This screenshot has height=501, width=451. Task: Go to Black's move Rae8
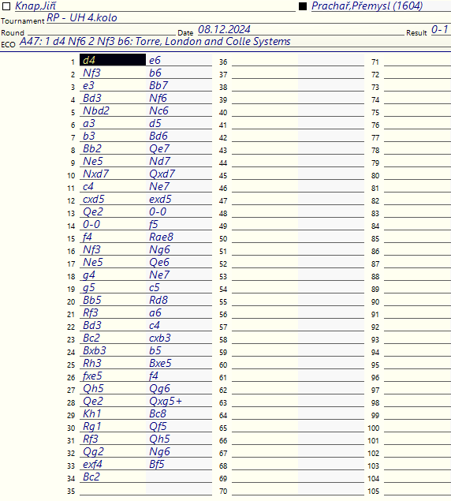click(179, 237)
